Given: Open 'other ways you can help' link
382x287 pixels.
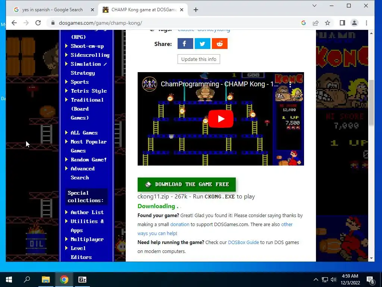Looking at the screenshot, I should tap(157, 233).
